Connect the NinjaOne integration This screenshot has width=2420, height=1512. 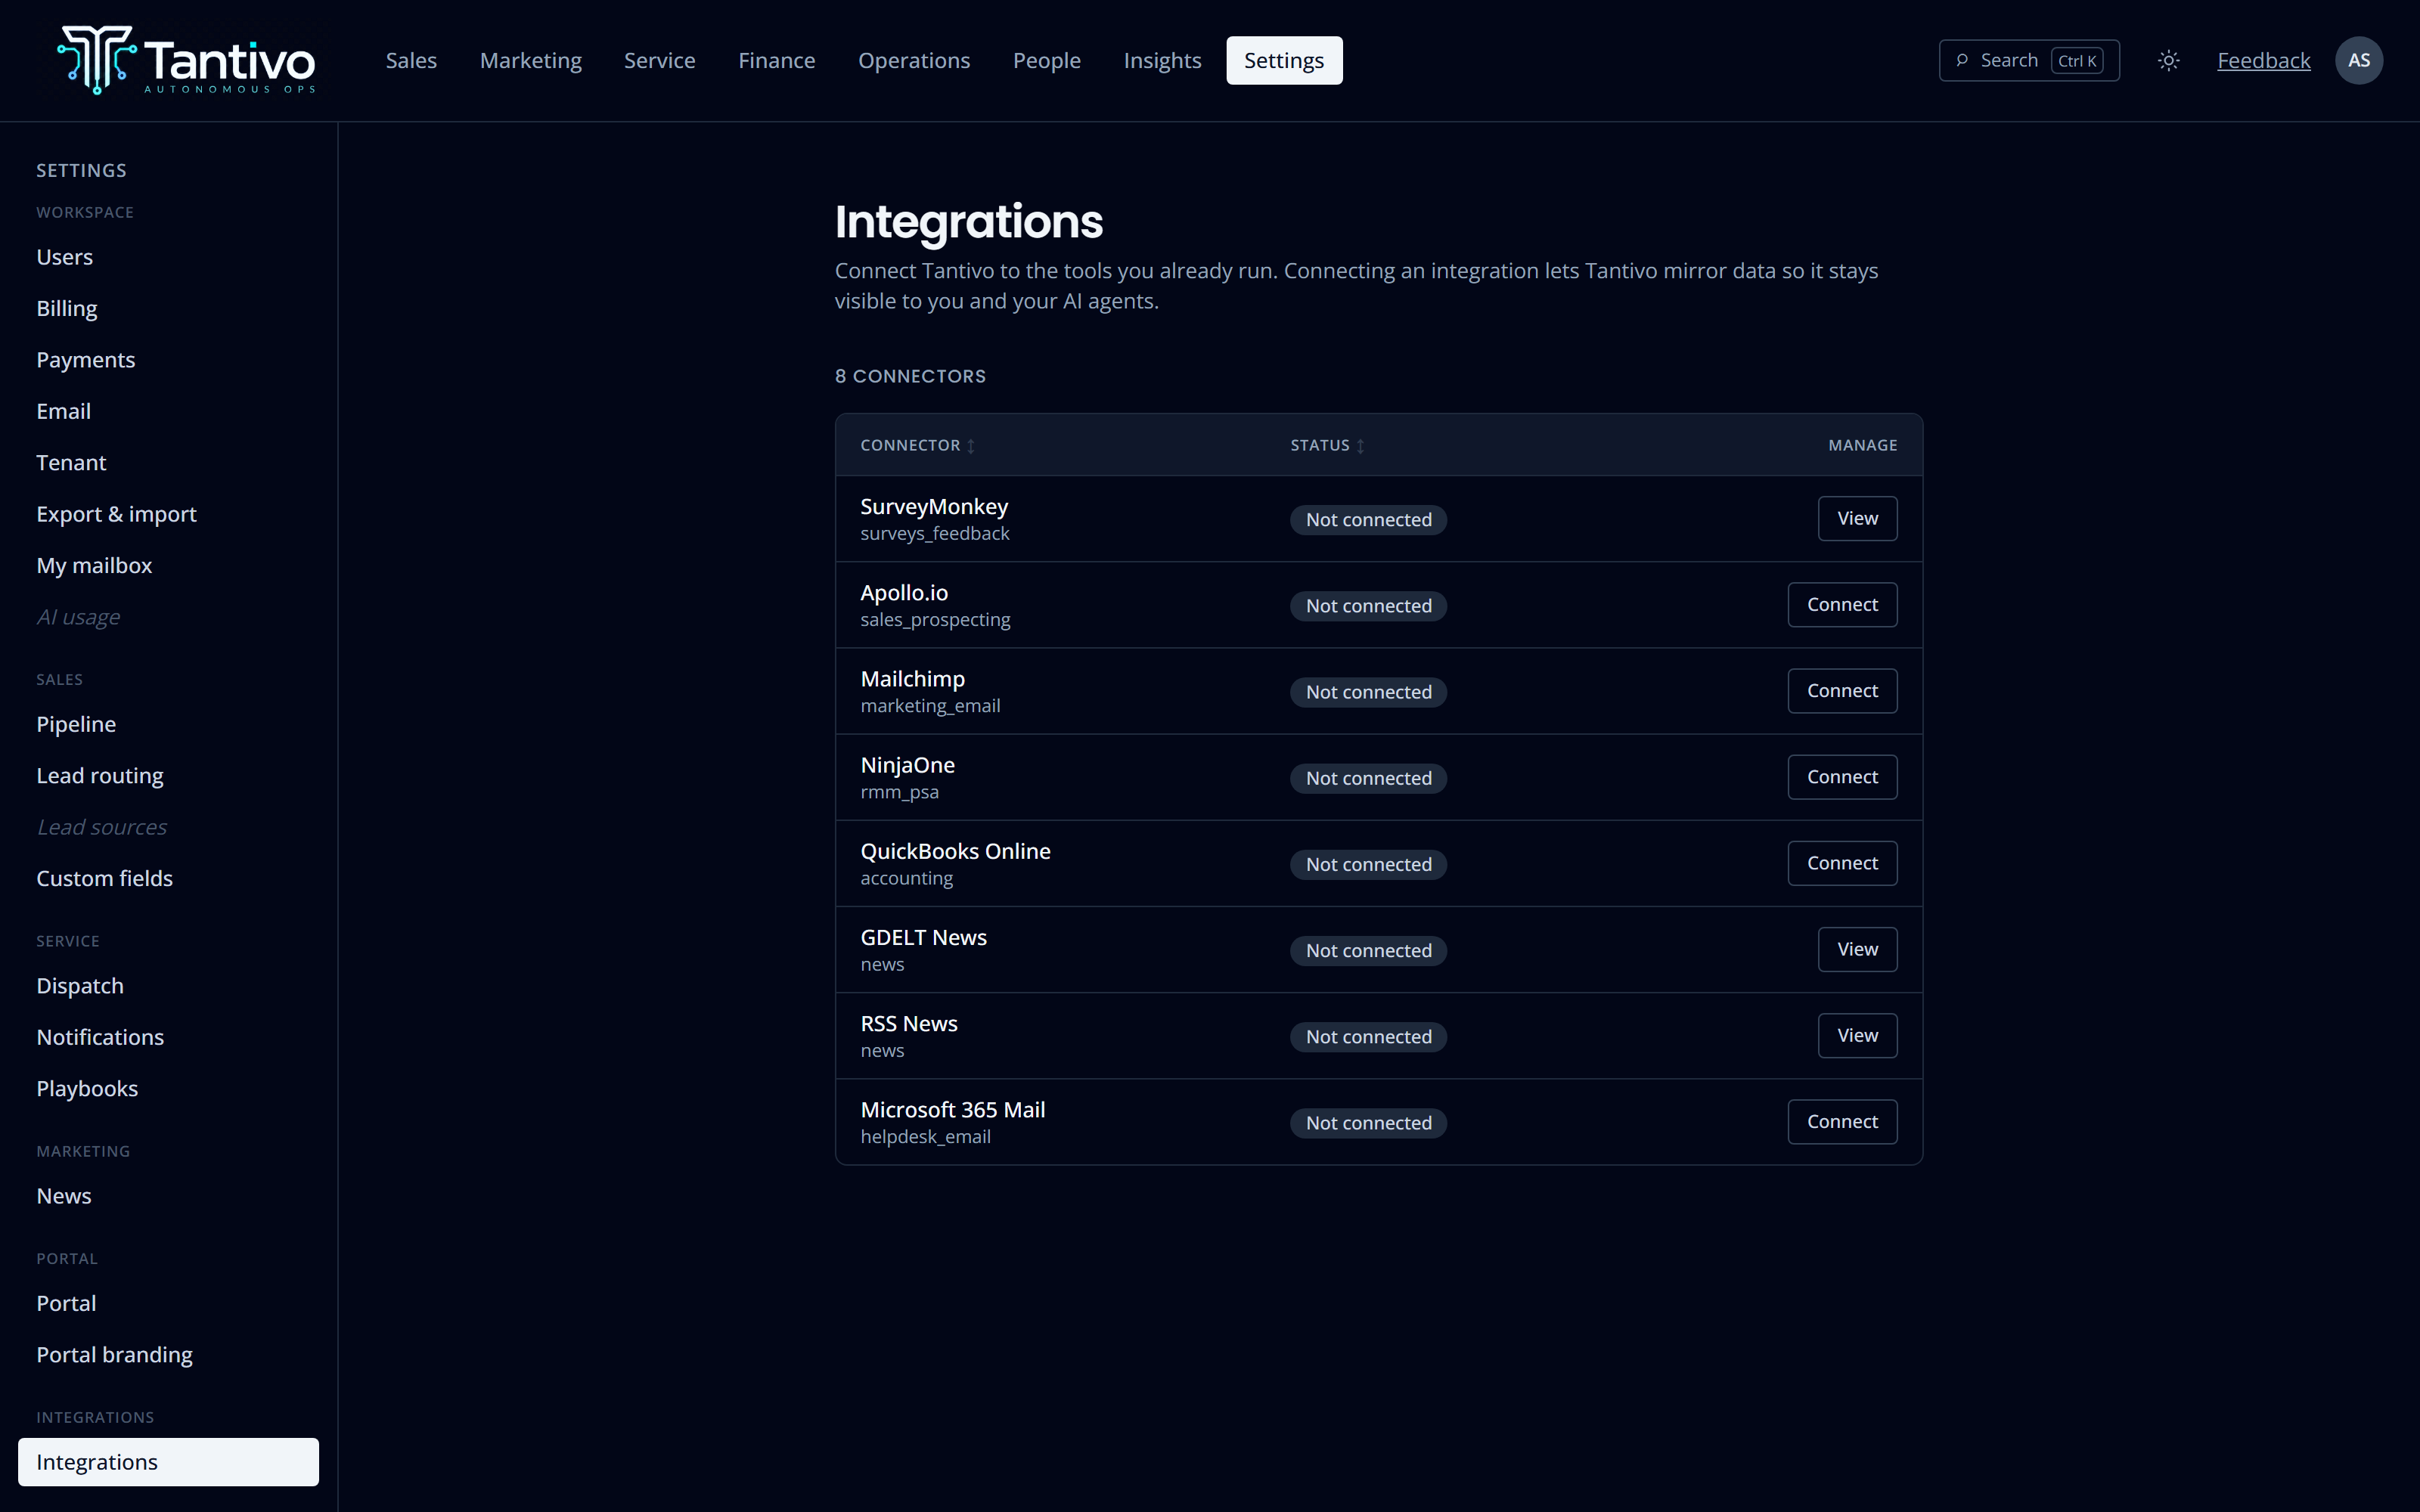[1842, 777]
